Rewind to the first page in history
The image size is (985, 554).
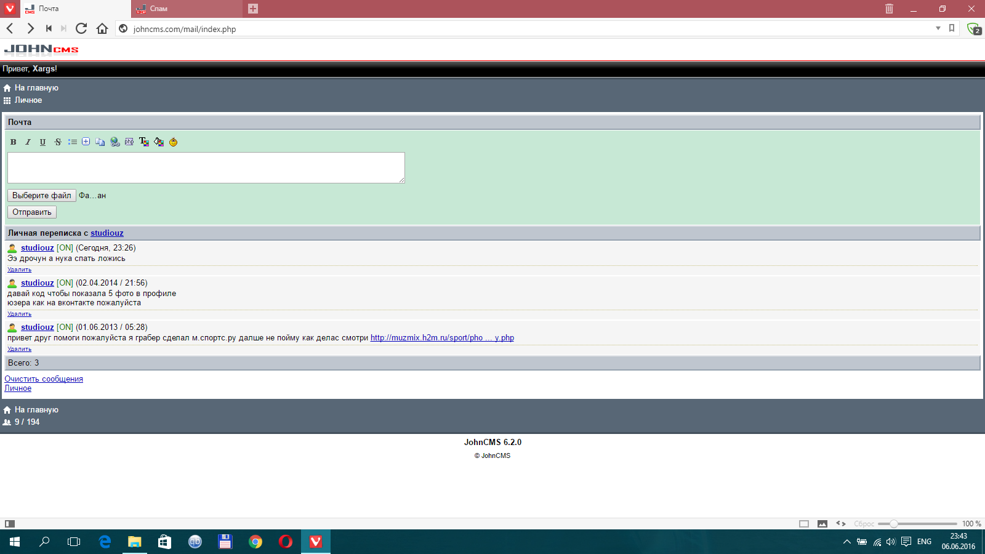pyautogui.click(x=49, y=28)
